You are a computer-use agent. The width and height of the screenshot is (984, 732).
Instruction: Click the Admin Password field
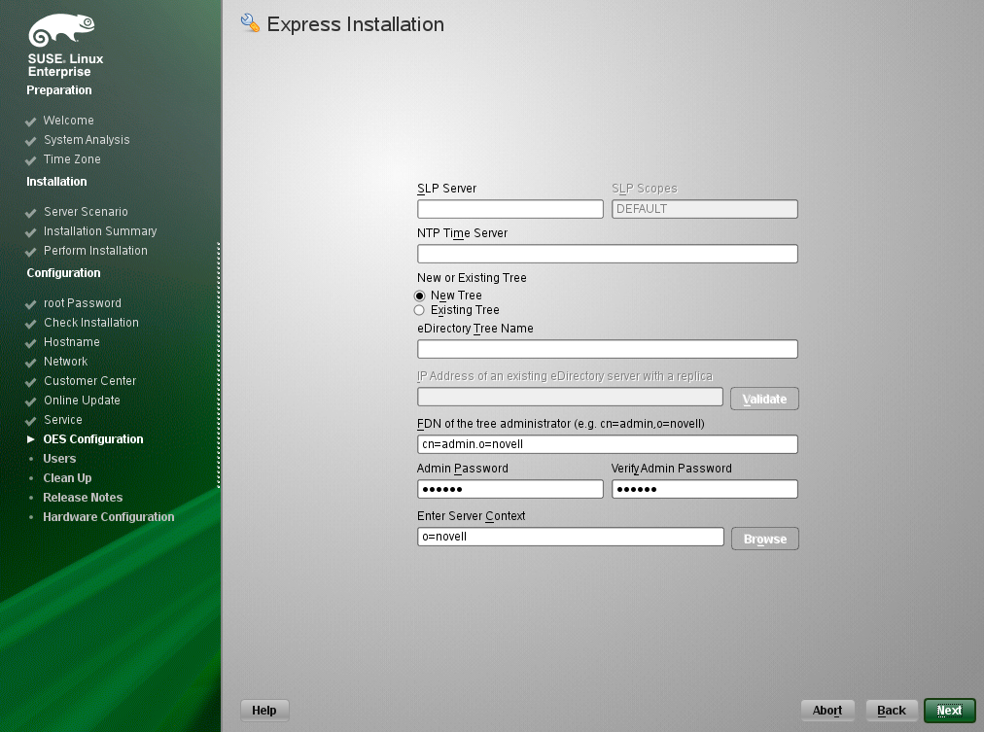click(x=510, y=489)
